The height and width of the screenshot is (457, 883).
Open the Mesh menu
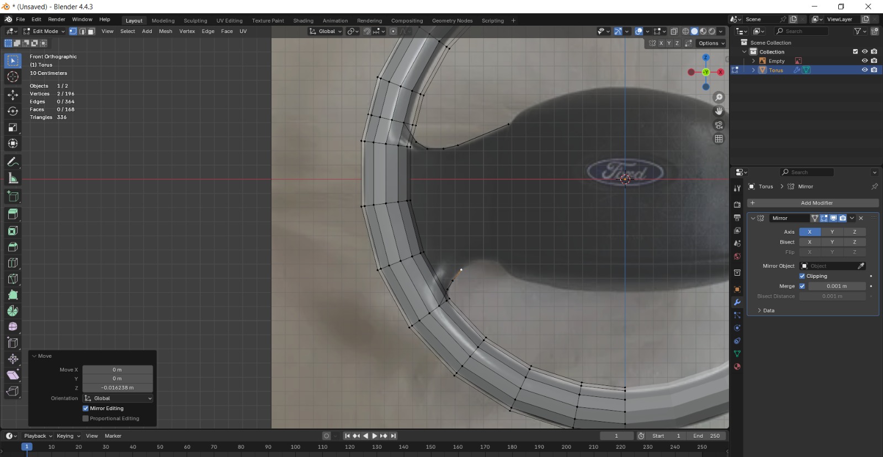pos(165,31)
